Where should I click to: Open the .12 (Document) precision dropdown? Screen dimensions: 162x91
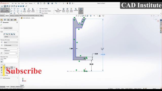tap(11, 45)
